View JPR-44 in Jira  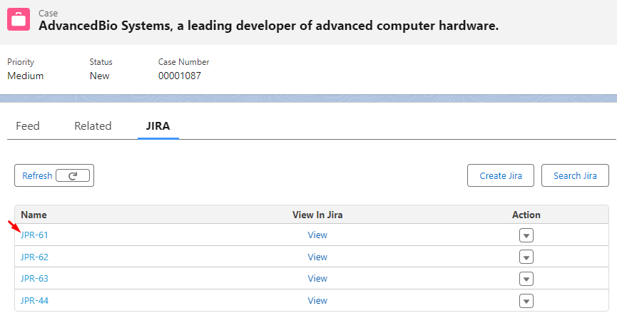(317, 301)
